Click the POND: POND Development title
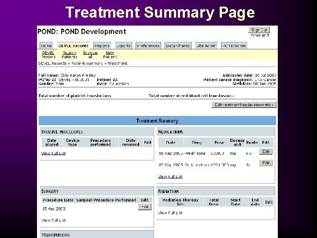The image size is (317, 238). click(82, 32)
